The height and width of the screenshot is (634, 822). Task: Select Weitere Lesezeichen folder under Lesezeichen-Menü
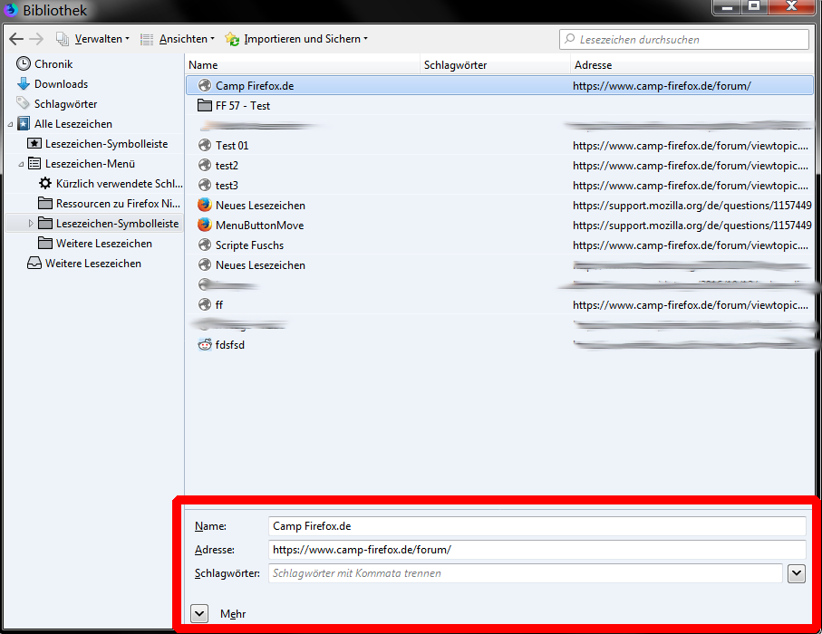104,243
